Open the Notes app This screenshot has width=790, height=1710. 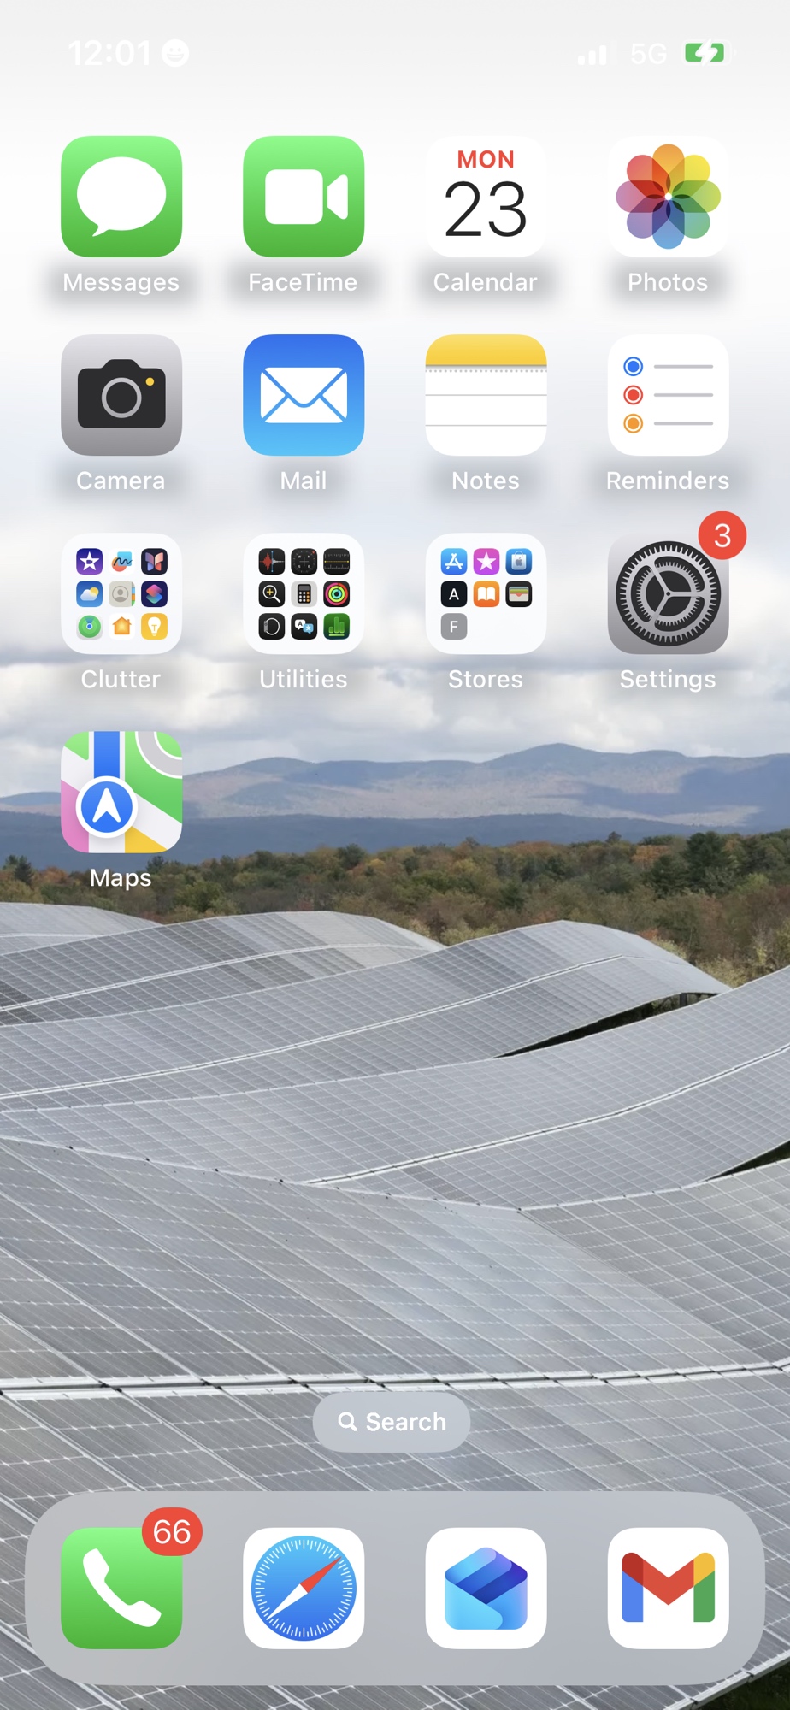486,395
